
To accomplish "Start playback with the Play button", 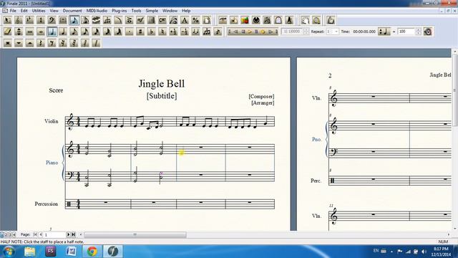I will coord(250,32).
